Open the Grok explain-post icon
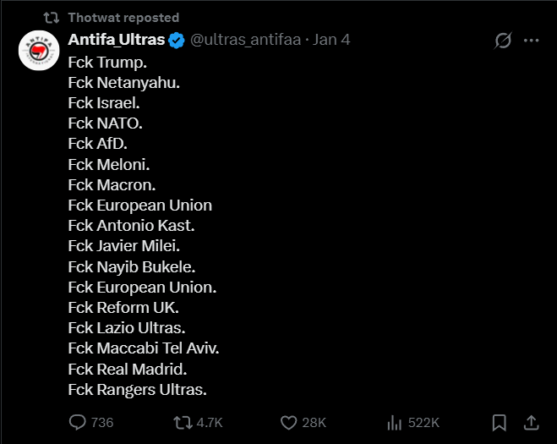 tap(503, 41)
